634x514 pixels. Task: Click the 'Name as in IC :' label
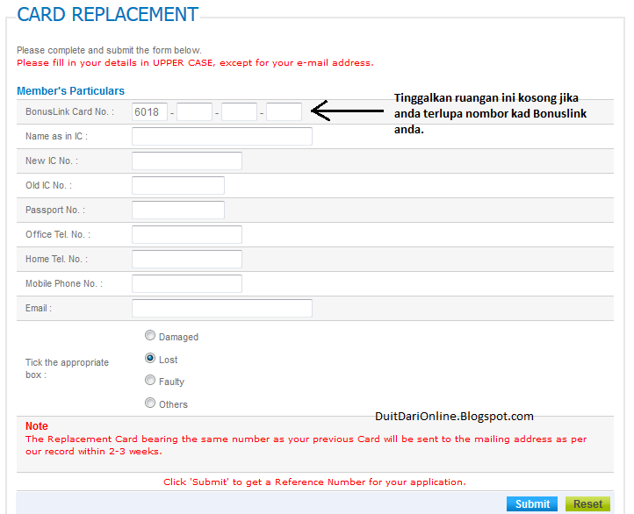coord(56,137)
